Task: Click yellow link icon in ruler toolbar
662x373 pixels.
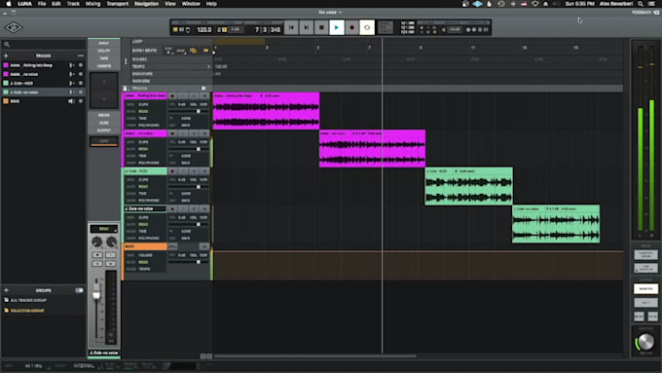Action: coord(193,51)
